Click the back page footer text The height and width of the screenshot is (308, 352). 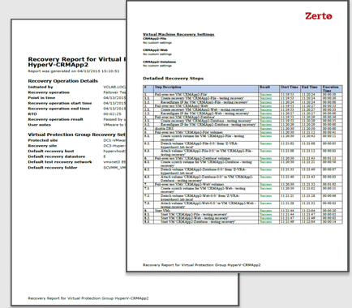pos(88,298)
